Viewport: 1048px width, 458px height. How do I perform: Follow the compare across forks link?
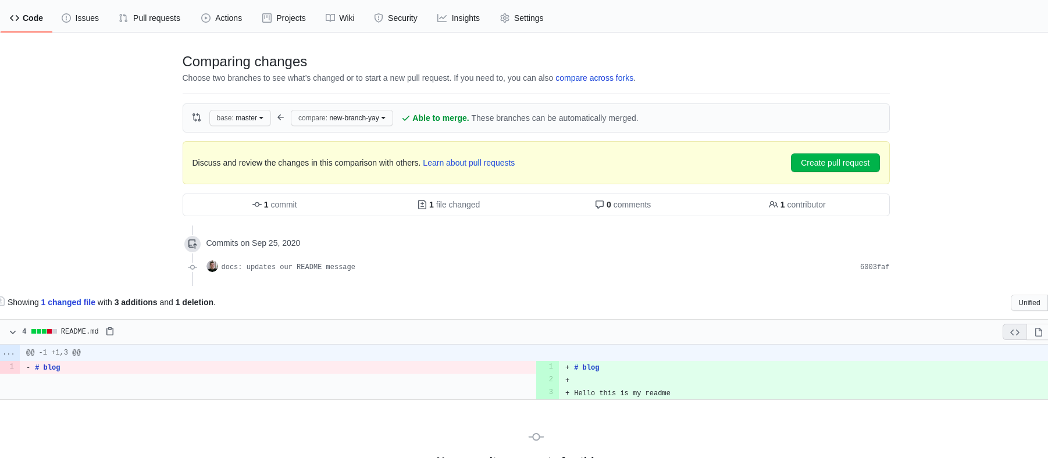pyautogui.click(x=594, y=78)
